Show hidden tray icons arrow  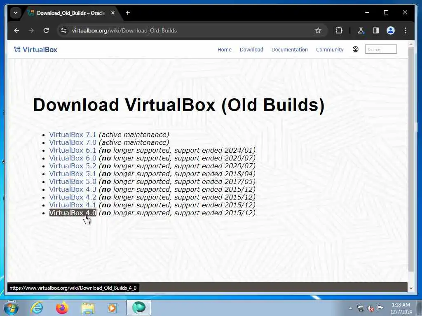[x=350, y=309]
